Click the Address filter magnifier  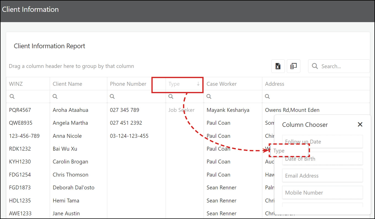coord(267,96)
